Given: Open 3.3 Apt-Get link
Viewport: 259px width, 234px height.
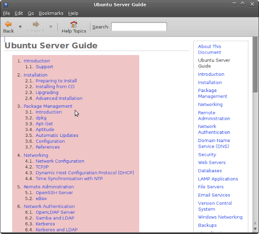Looking at the screenshot, I should (44, 124).
